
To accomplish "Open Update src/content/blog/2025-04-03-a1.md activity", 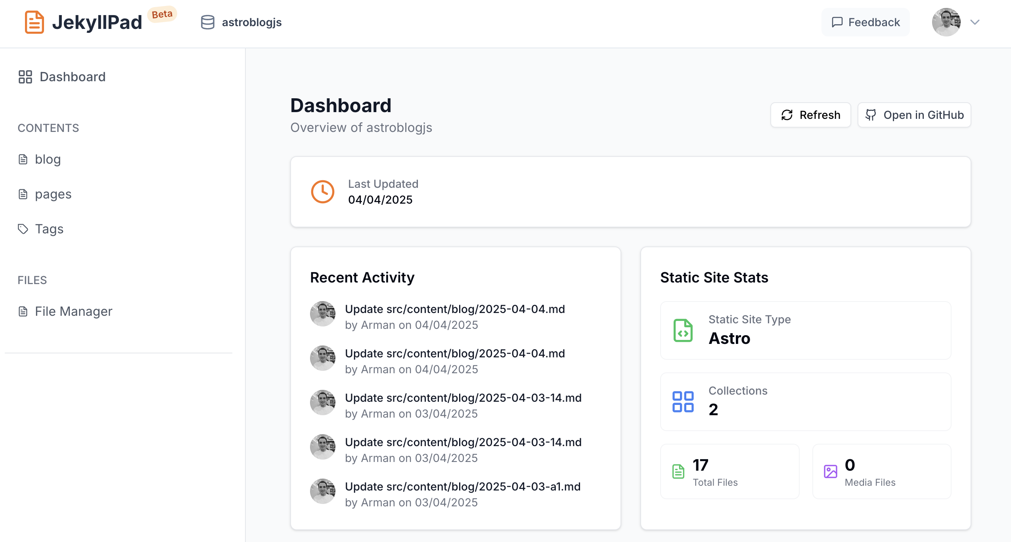I will (462, 486).
